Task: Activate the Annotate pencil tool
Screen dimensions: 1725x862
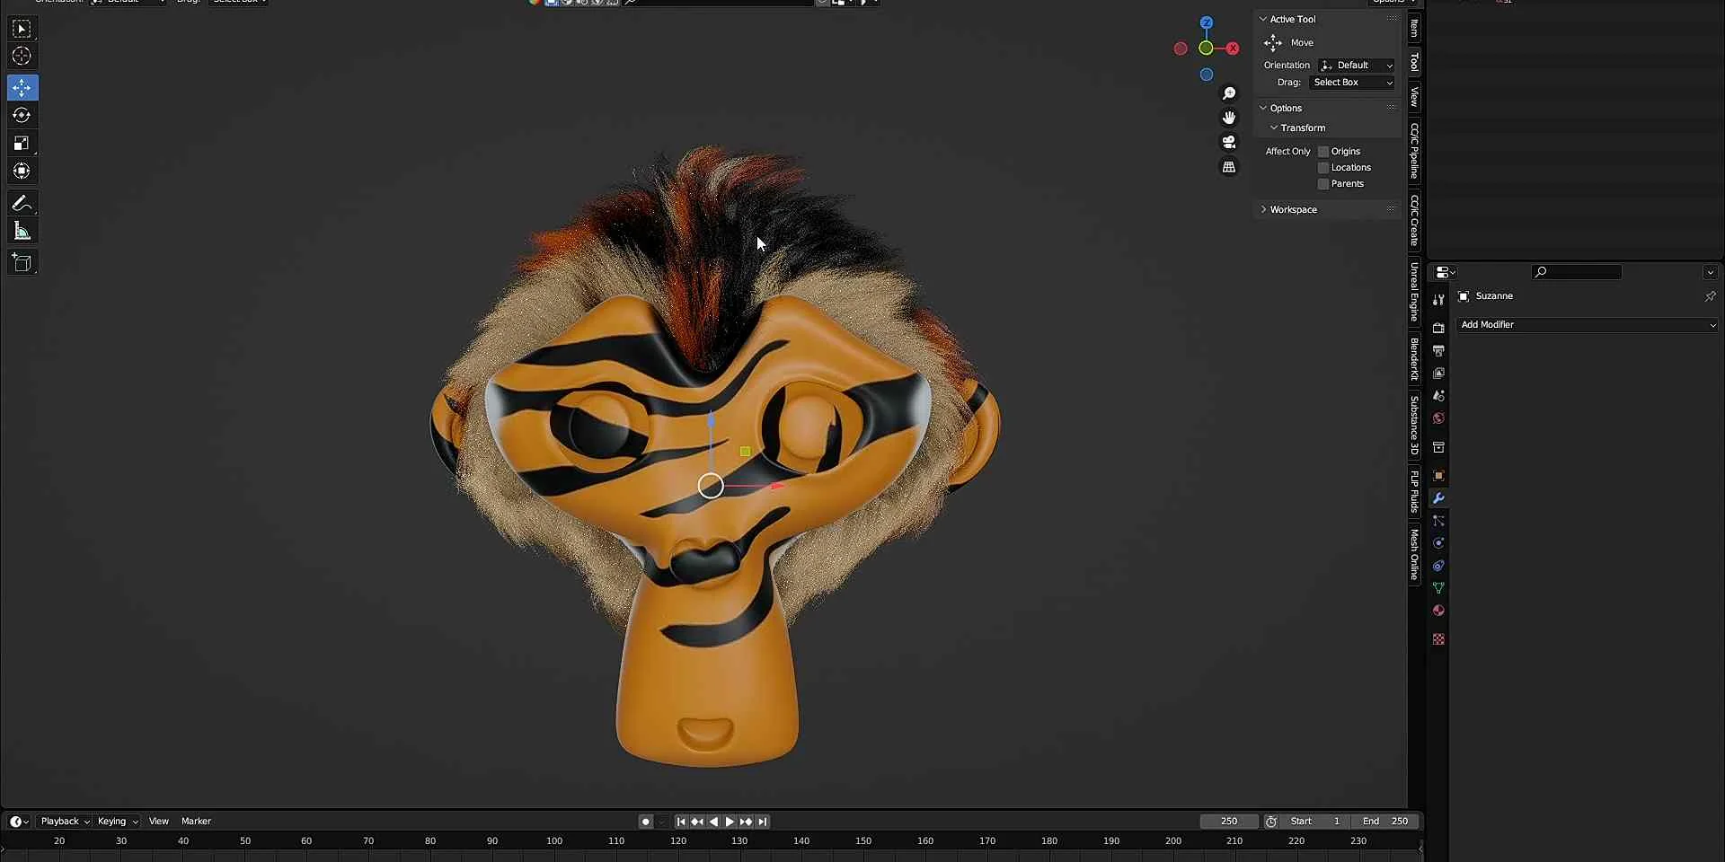Action: click(x=22, y=204)
